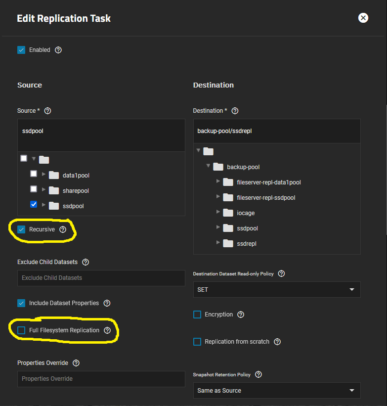Close the Edit Replication Task dialog
This screenshot has width=387, height=406.
coord(363,18)
